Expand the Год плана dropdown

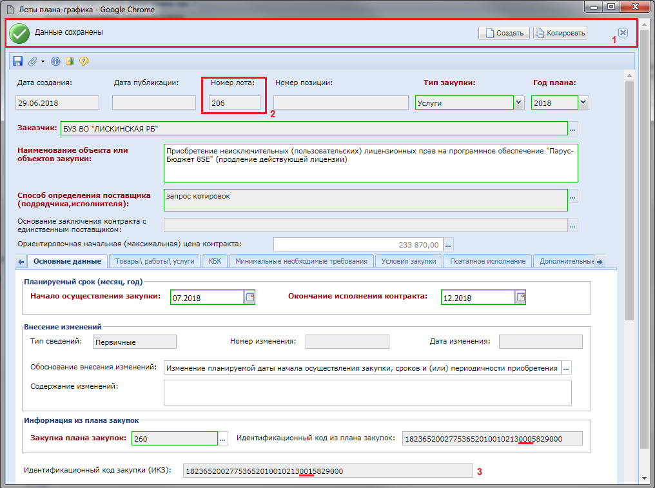pyautogui.click(x=583, y=102)
